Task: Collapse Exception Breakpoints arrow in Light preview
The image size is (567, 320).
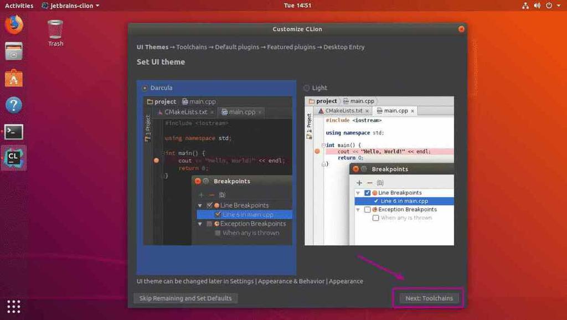Action: pyautogui.click(x=358, y=209)
